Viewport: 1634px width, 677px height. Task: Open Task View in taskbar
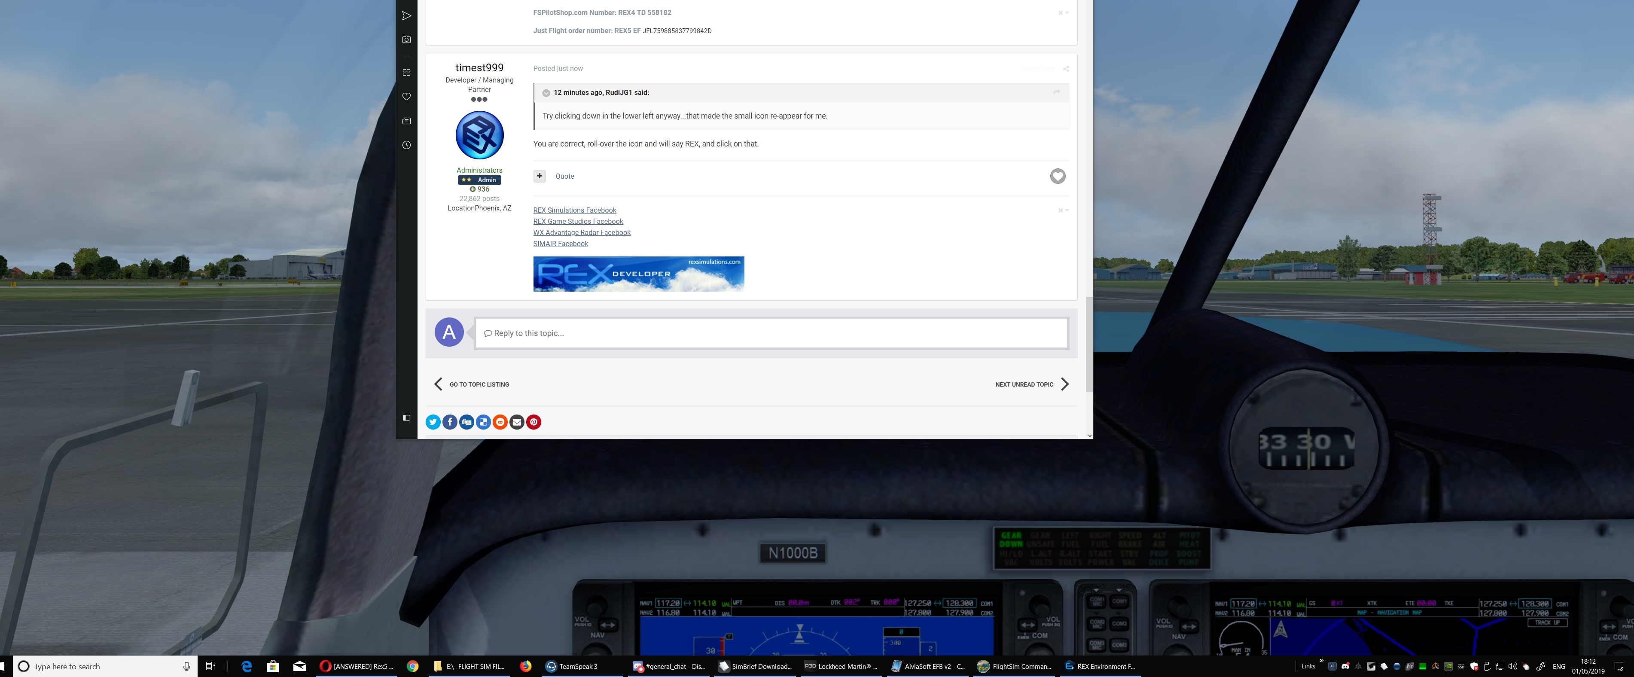(x=210, y=666)
